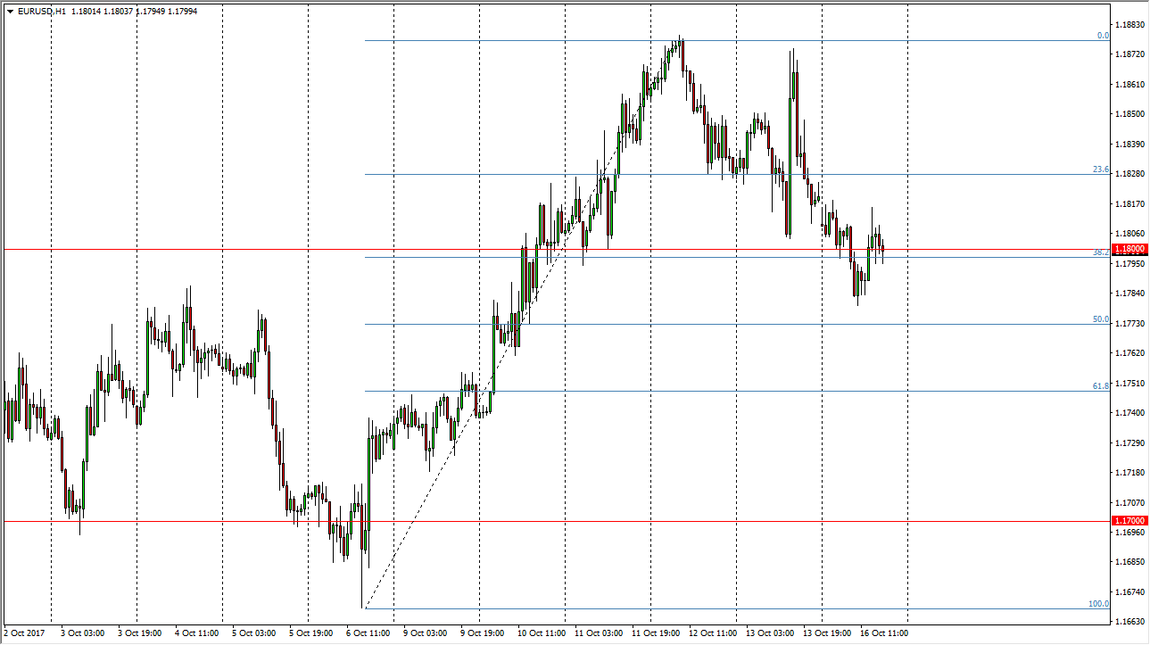Click the 1.16630 price on the scale
This screenshot has height=645, width=1150.
click(1129, 621)
